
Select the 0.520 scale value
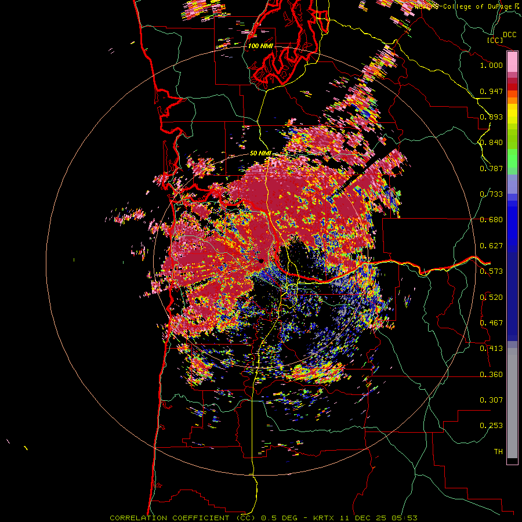491,298
